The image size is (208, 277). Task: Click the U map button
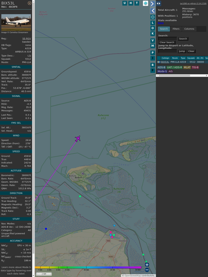[x=124, y=3]
